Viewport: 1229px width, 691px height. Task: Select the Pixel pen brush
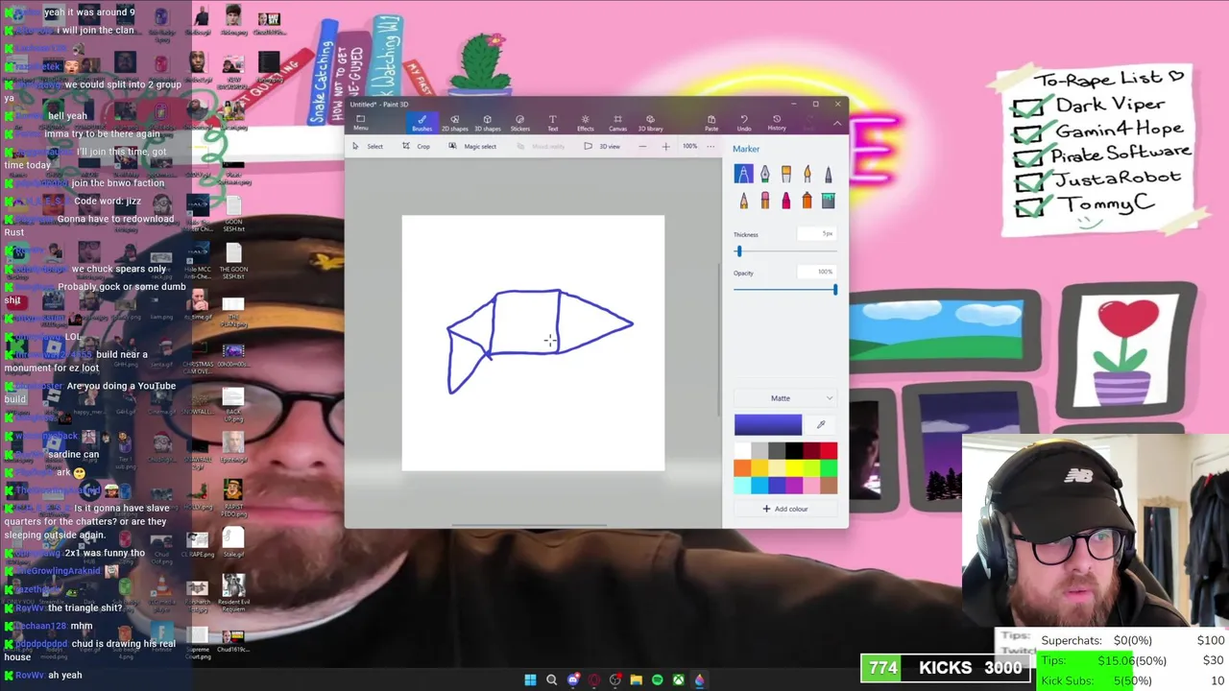(x=828, y=174)
